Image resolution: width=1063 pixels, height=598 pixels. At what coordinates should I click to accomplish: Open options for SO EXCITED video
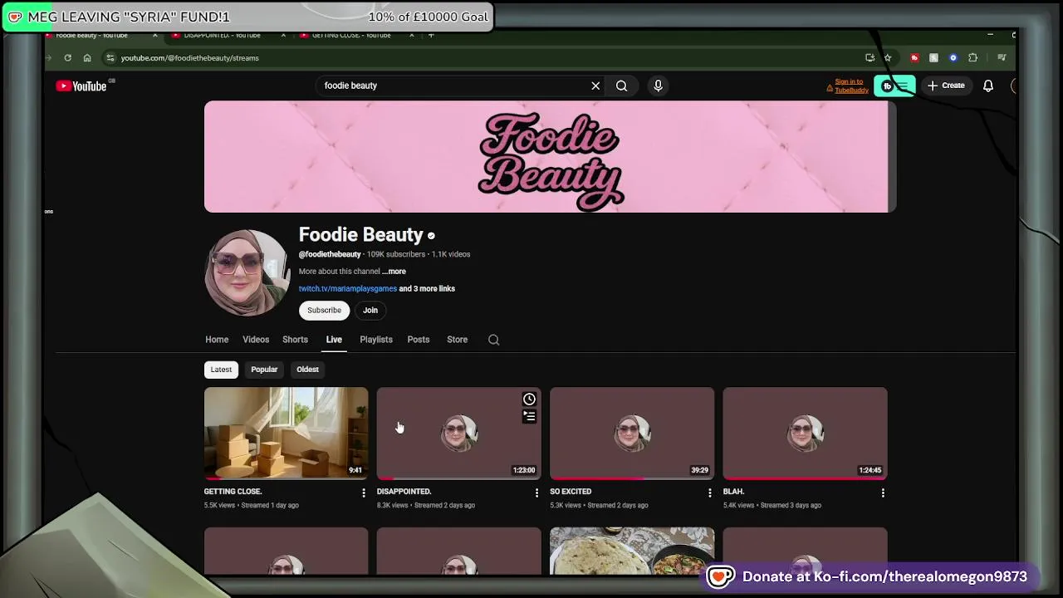coord(709,493)
